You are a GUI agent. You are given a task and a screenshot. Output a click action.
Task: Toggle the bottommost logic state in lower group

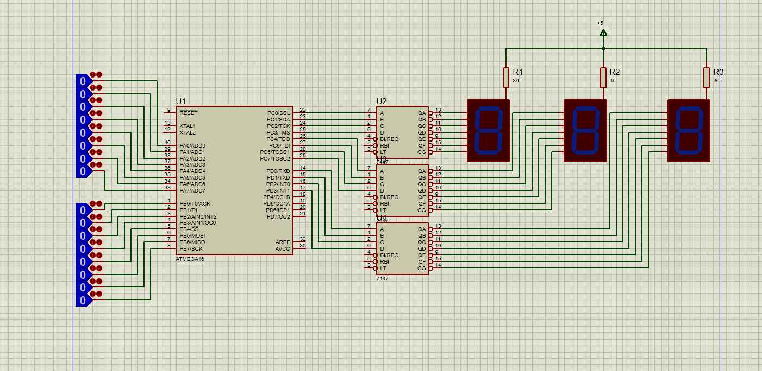point(83,300)
